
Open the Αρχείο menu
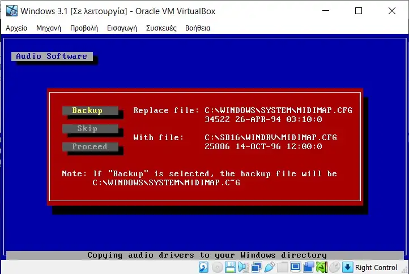(16, 28)
